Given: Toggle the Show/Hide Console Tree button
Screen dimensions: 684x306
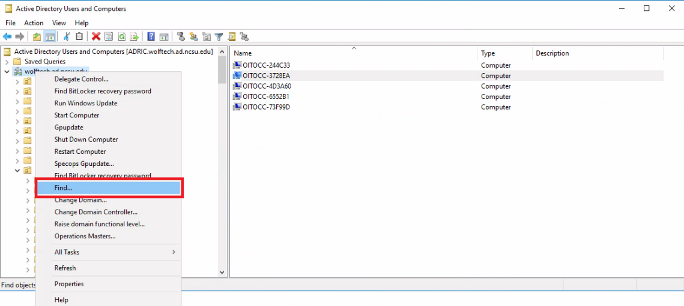Looking at the screenshot, I should (x=50, y=37).
